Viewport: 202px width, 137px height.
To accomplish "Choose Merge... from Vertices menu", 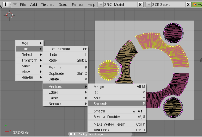I will click(117, 86).
